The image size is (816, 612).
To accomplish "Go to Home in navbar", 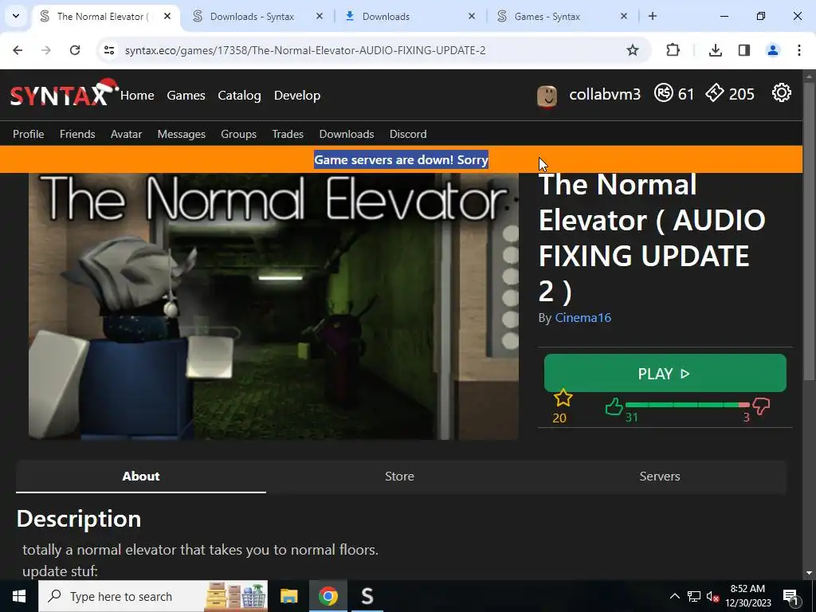I will coord(137,96).
